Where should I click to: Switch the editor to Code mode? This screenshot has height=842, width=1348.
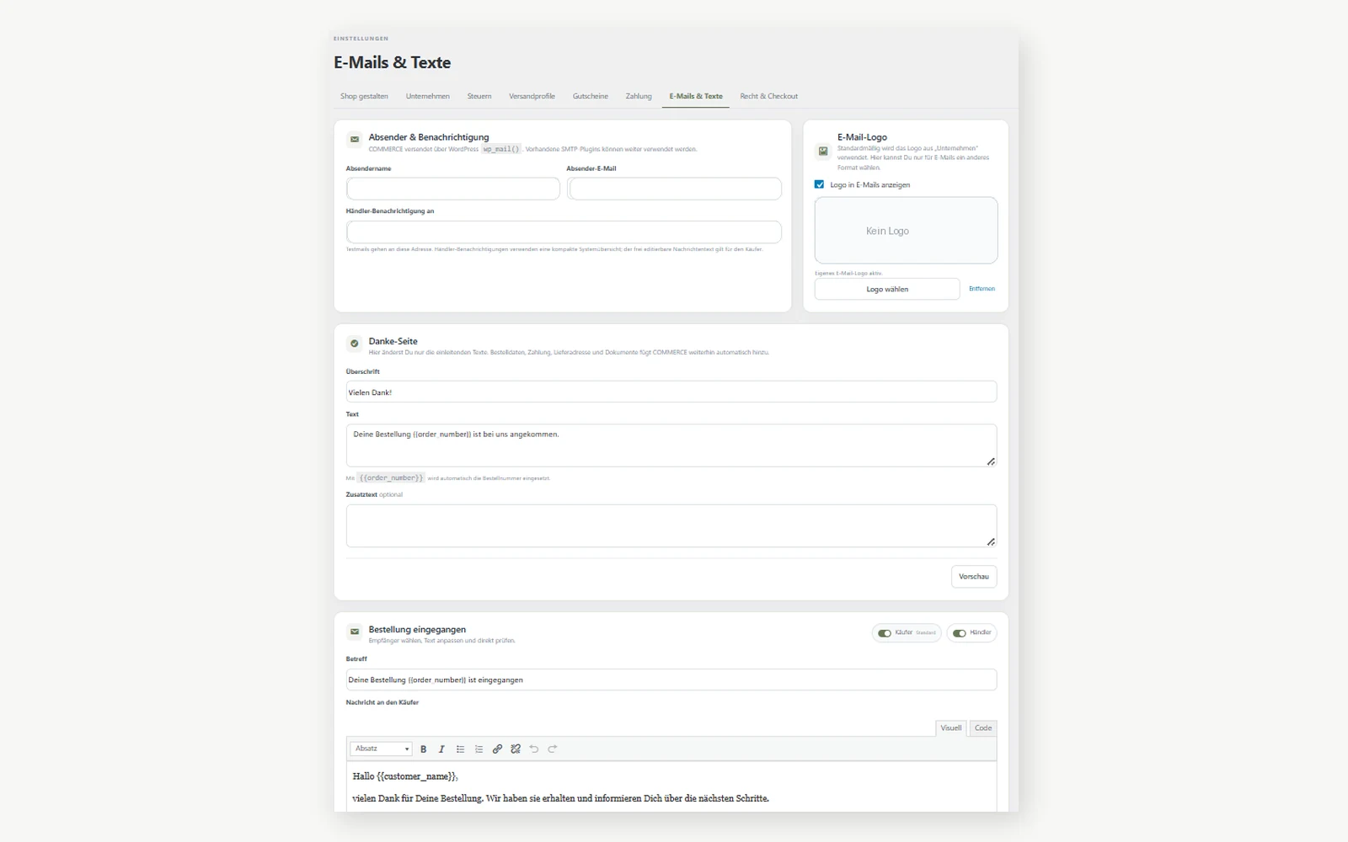click(x=983, y=728)
